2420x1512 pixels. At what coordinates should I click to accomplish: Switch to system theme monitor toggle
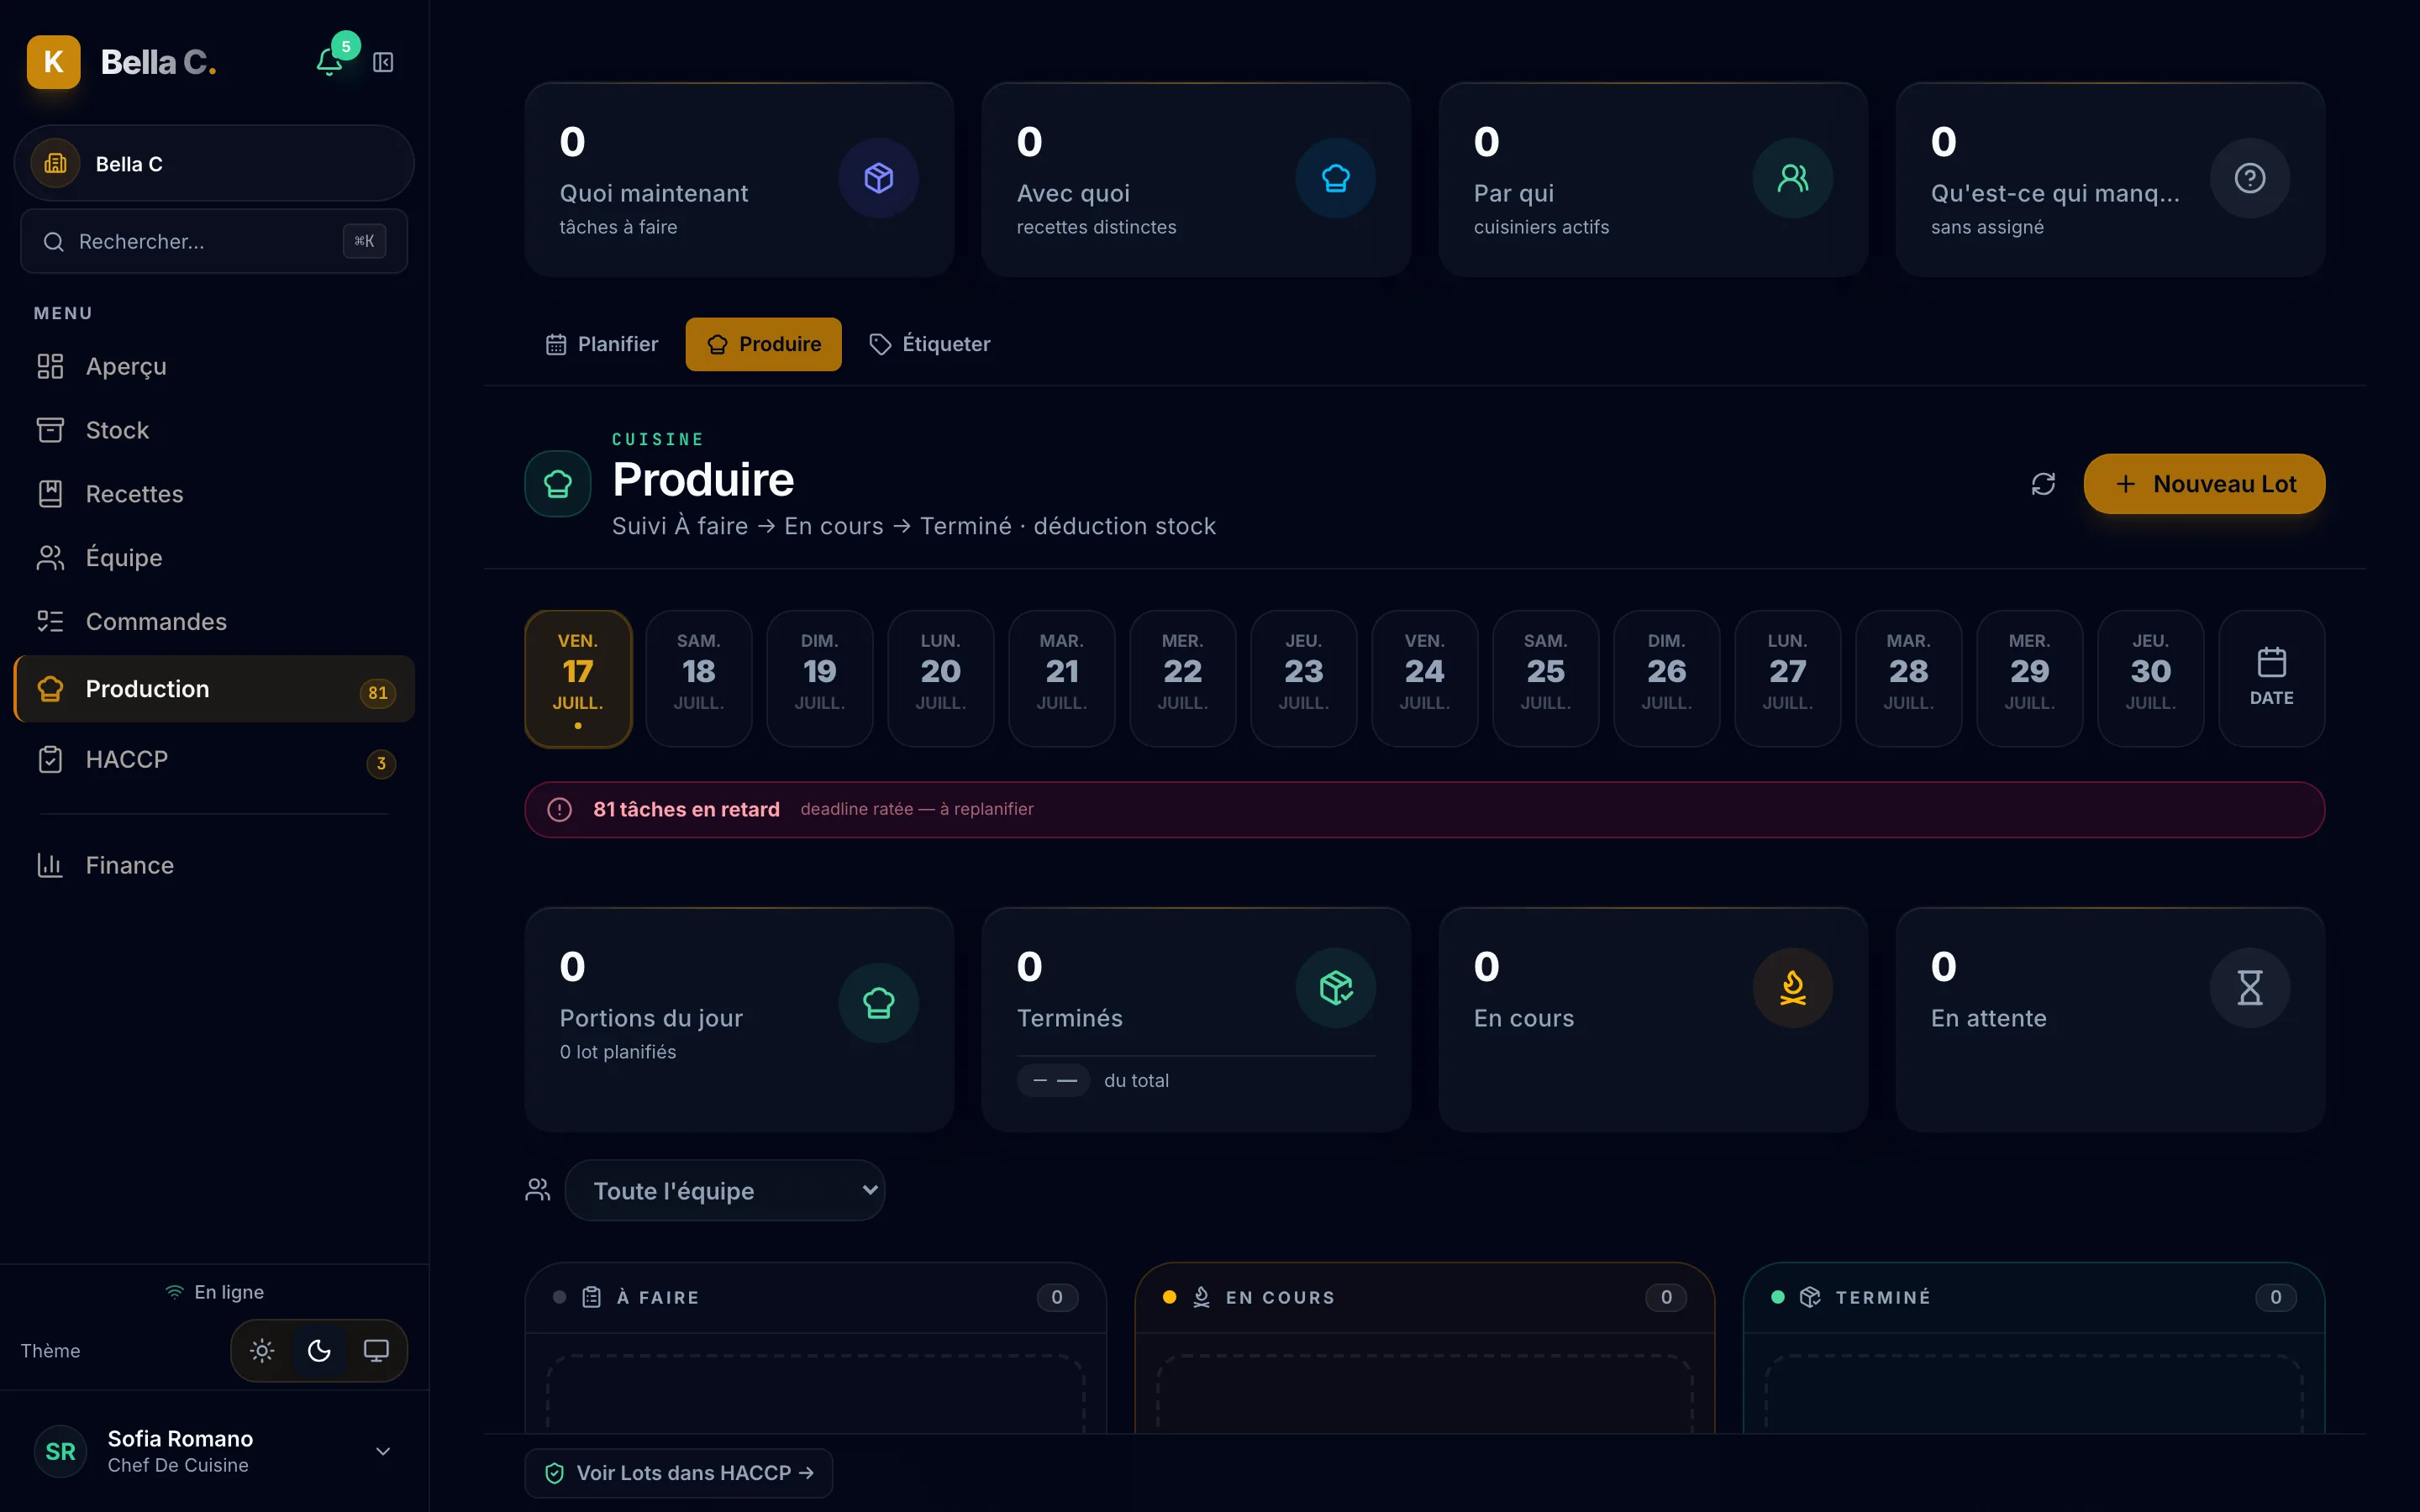point(376,1351)
